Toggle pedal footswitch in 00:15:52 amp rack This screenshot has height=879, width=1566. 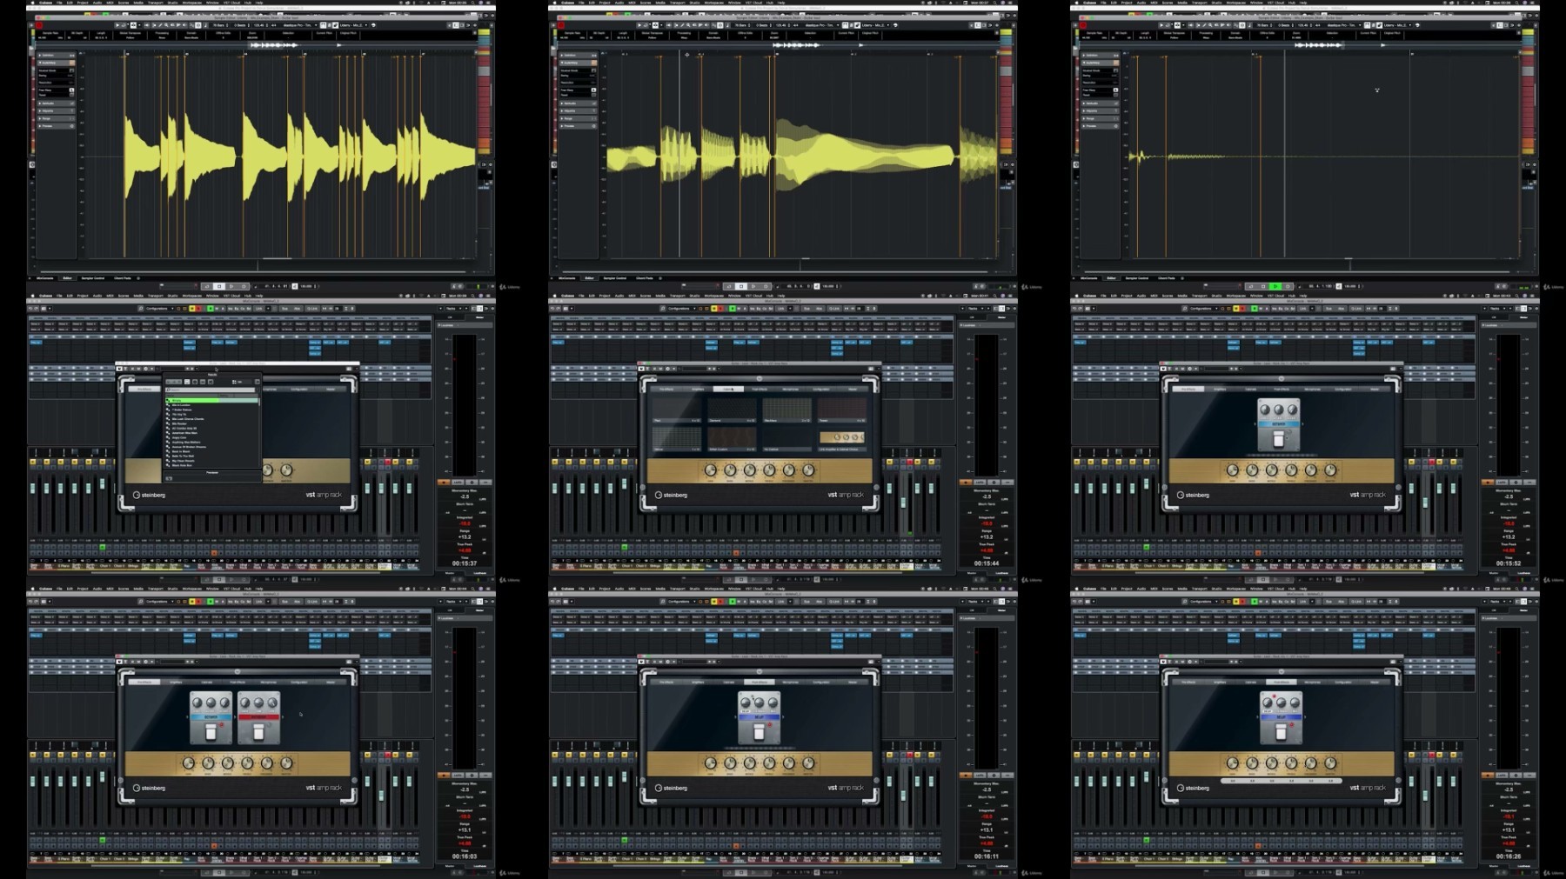coord(1278,440)
